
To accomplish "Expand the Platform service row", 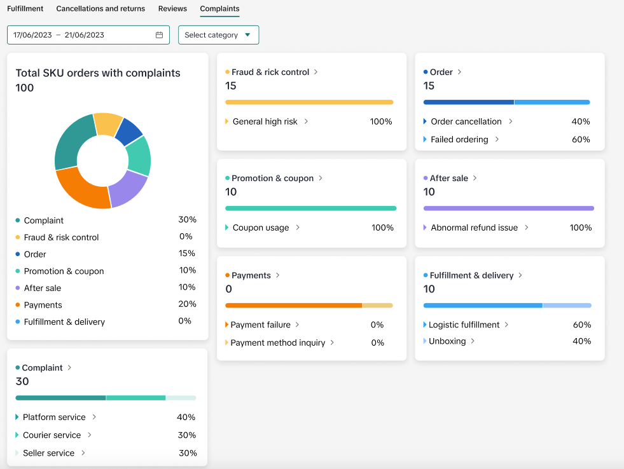I will tap(94, 418).
